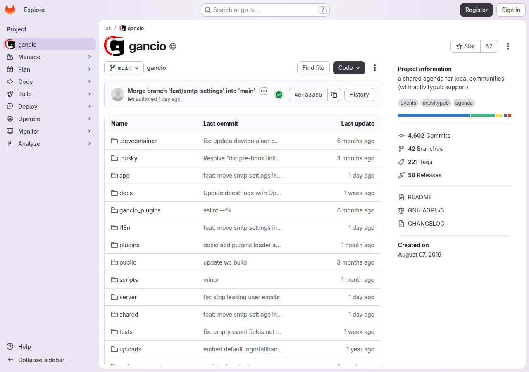Open the README file link

click(x=415, y=197)
